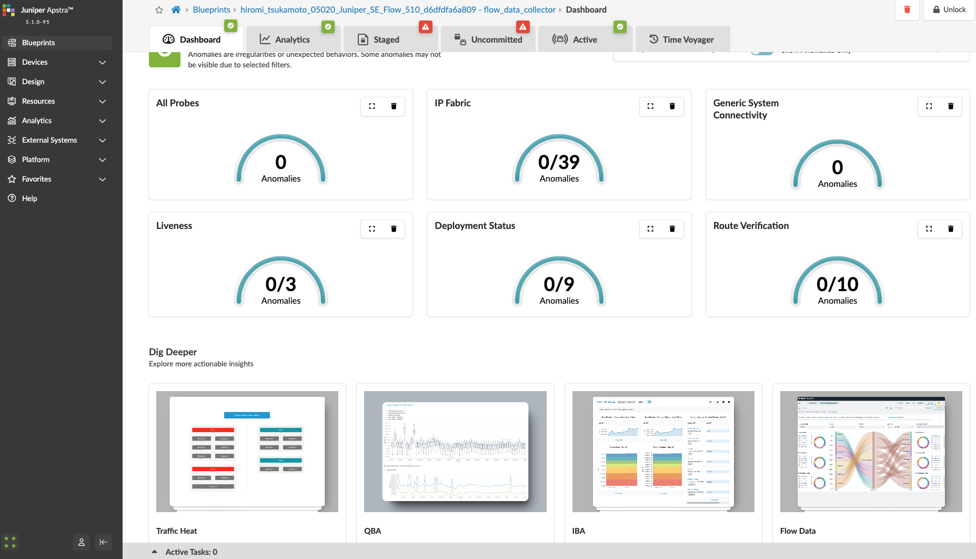Image resolution: width=976 pixels, height=559 pixels.
Task: Go to Blueprints via the breadcrumb link
Action: tap(212, 10)
